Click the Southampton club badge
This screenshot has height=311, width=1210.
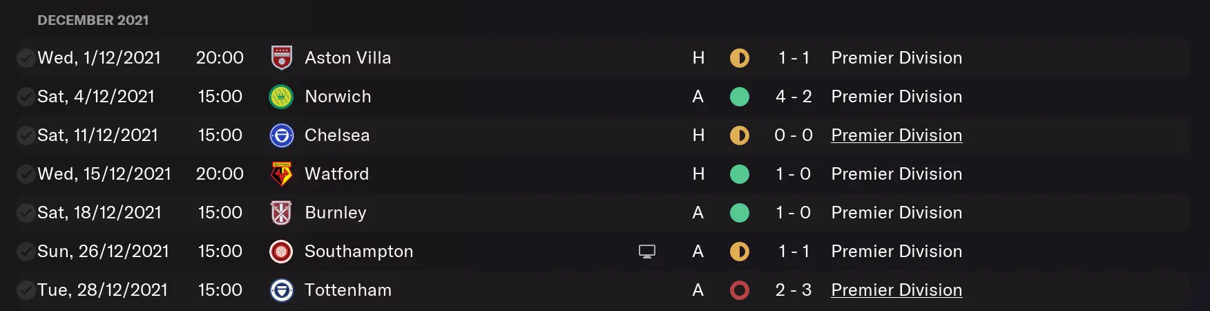(281, 252)
